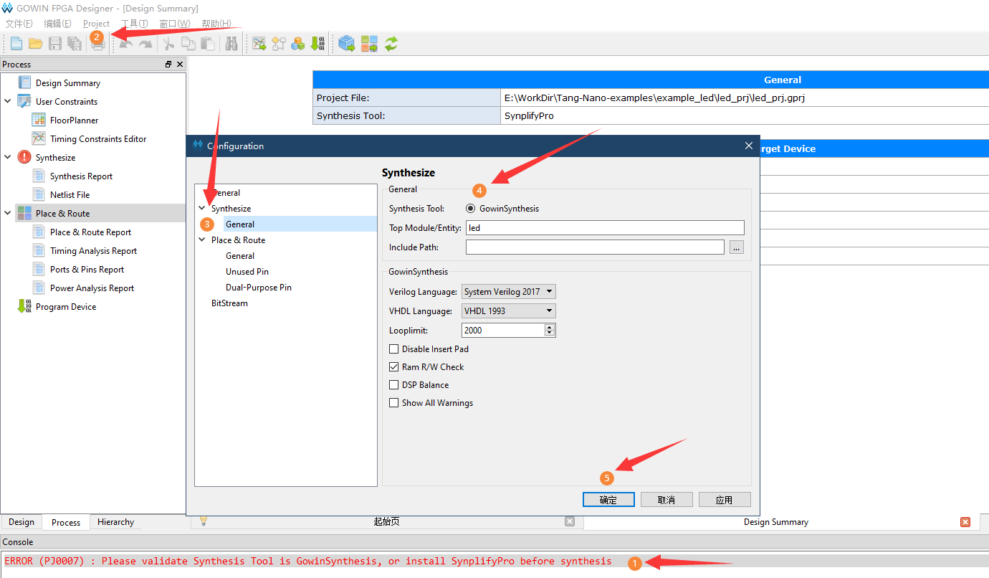This screenshot has width=989, height=578.
Task: Collapse Synthesize node in Process tree
Action: coord(8,158)
